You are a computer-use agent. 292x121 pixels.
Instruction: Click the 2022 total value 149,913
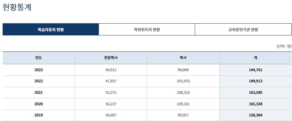(255, 81)
